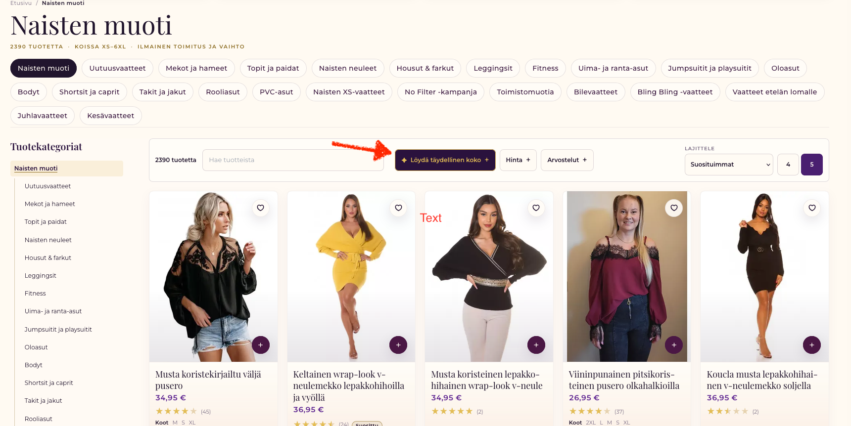Click heart icon on burgundy lace blouse
This screenshot has width=851, height=426.
click(x=674, y=208)
